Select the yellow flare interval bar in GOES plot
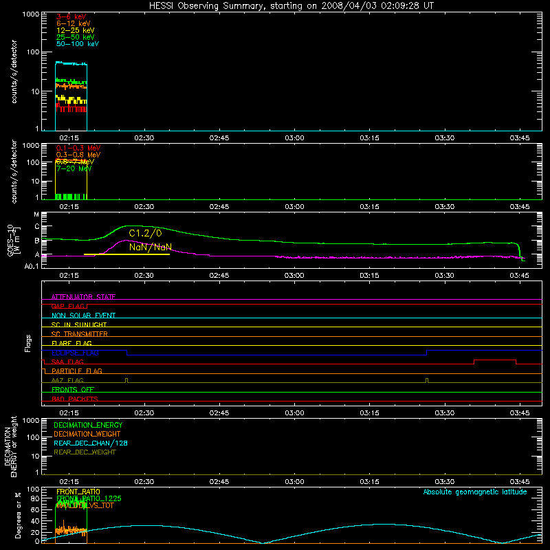Screen dimensions: 550x550 (x=126, y=254)
